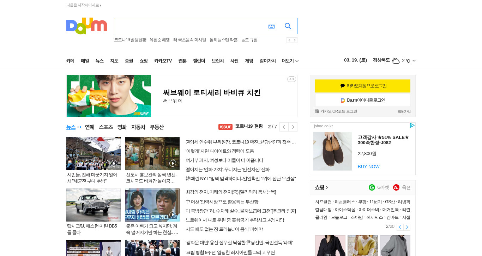Open 브런치 in navigation bar
482x256 pixels.
point(218,61)
